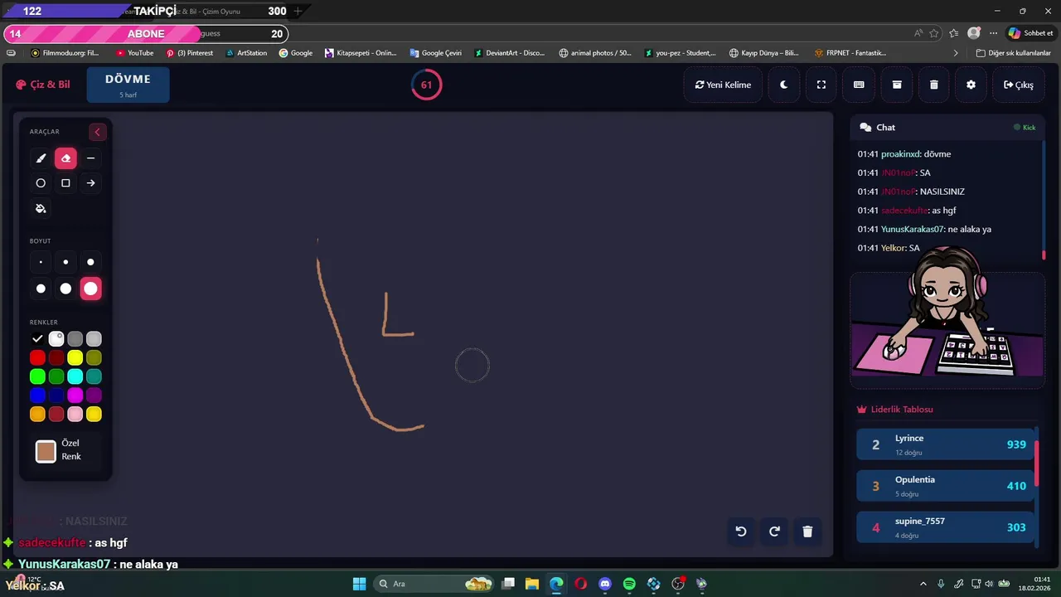Choose the largest highlighted brush size
Screen dimensions: 1061x597
pos(90,289)
